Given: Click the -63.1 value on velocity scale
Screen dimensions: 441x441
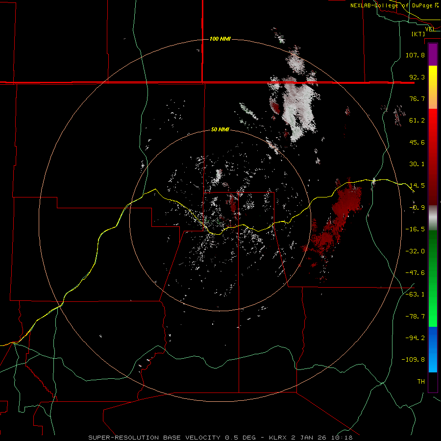Looking at the screenshot, I should (415, 294).
